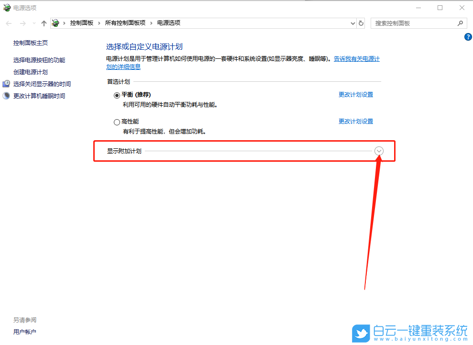Screen dimensions: 473x345
Task: Click the Power Options icon in the address bar
Action: (55, 22)
